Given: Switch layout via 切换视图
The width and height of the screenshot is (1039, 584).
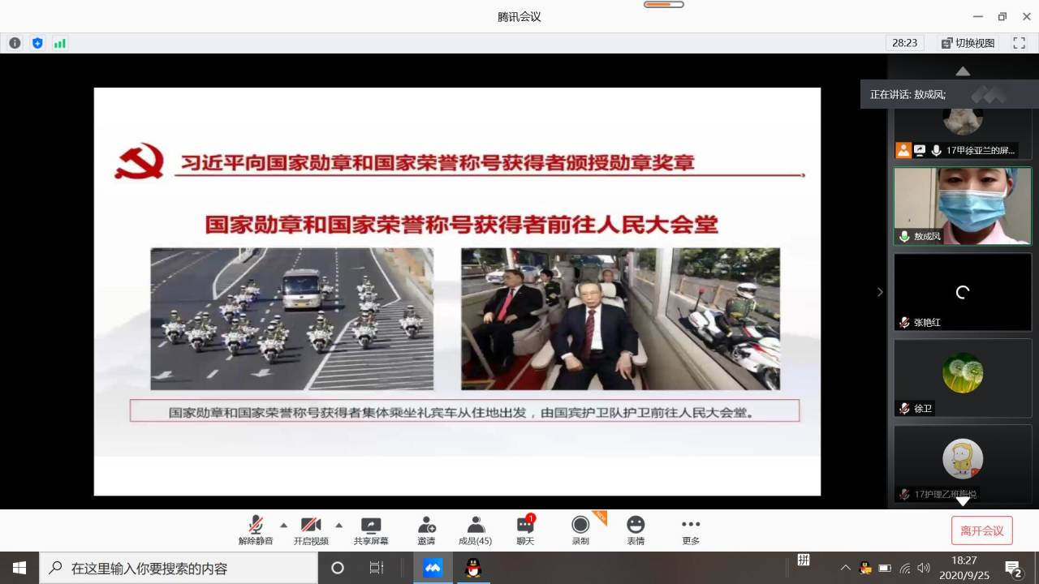Looking at the screenshot, I should pyautogui.click(x=968, y=43).
